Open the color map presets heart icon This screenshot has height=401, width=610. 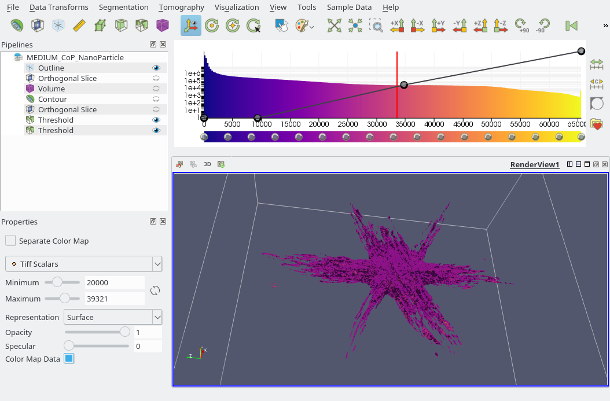point(596,124)
